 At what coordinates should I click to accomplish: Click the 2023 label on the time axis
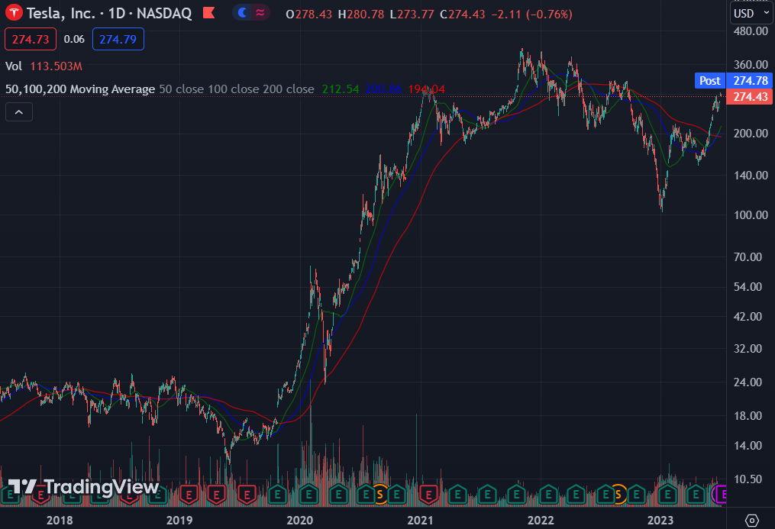pos(660,520)
